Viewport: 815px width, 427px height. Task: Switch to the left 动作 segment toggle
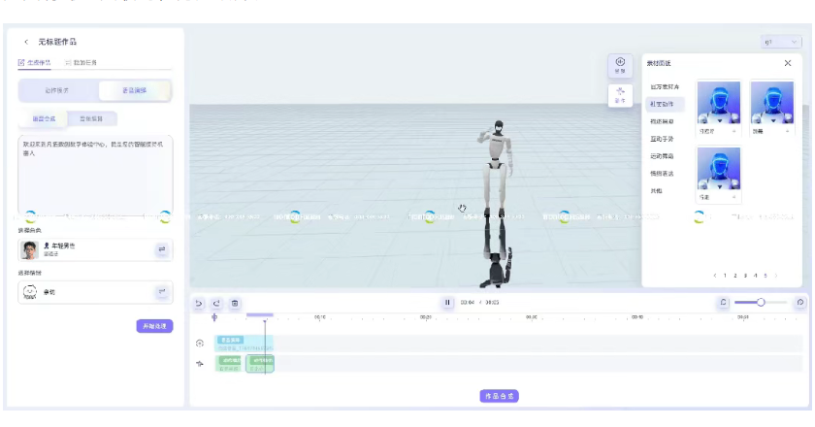click(x=60, y=90)
